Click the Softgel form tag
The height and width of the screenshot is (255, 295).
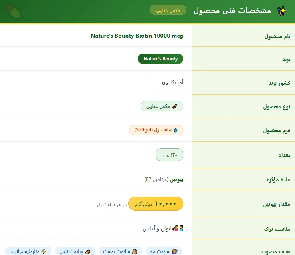tap(156, 130)
